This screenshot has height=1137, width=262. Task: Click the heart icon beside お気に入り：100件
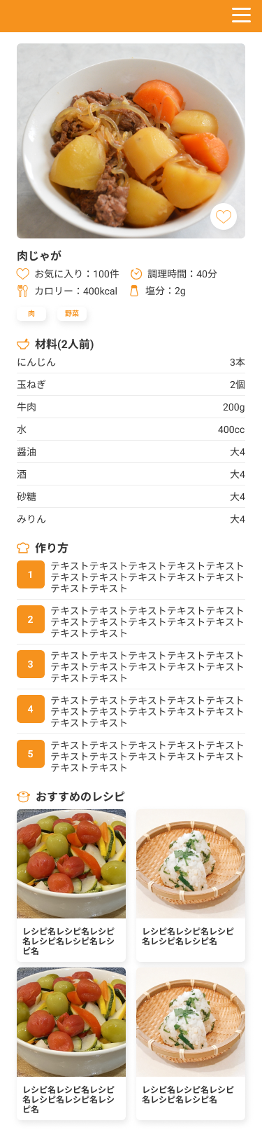tap(22, 274)
